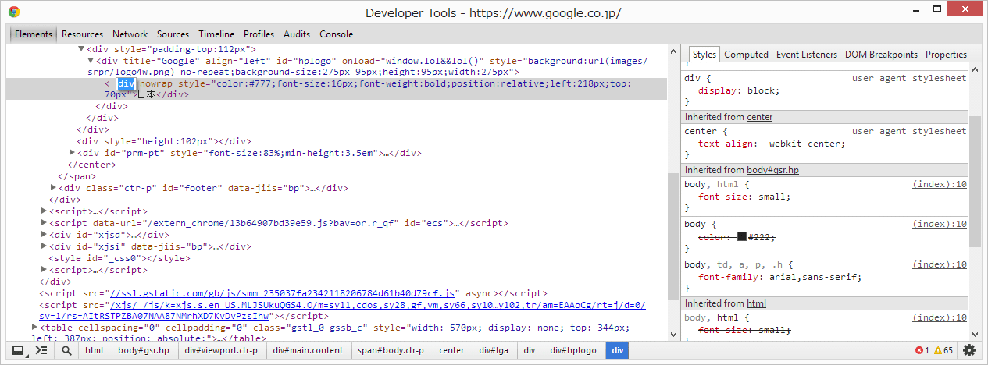Screen dimensions: 988x365
Task: Open the Sources panel
Action: point(173,34)
